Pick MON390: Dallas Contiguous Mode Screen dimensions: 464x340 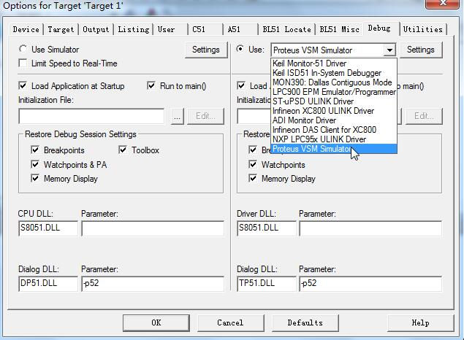[334, 82]
